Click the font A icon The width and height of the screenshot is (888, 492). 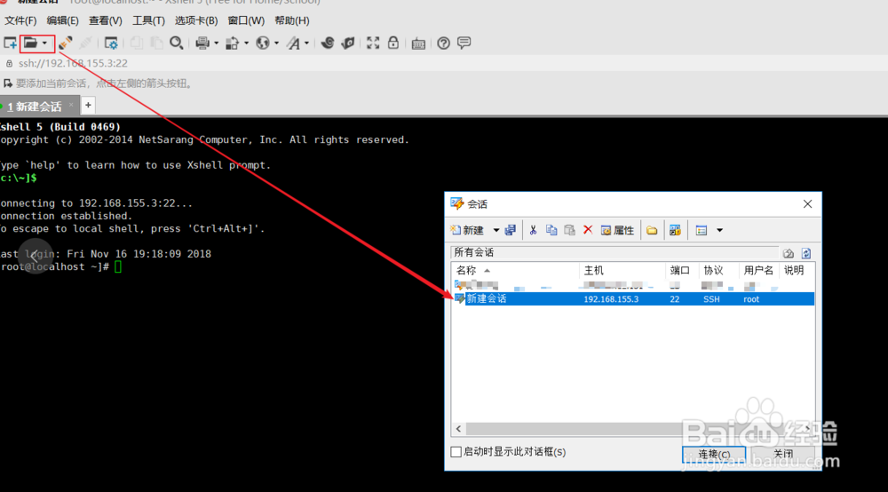point(293,43)
